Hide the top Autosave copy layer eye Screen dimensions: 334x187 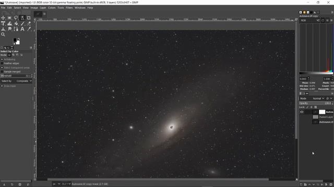point(302,112)
